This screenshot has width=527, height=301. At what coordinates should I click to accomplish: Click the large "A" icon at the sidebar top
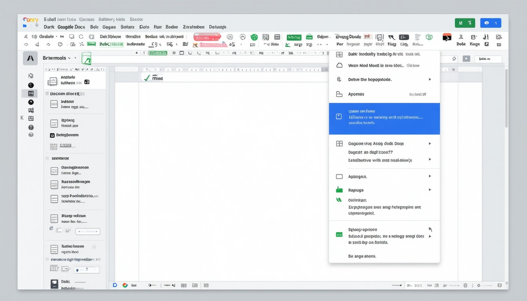coord(30,58)
